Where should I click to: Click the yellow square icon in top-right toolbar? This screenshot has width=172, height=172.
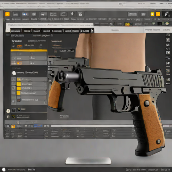tap(152, 14)
